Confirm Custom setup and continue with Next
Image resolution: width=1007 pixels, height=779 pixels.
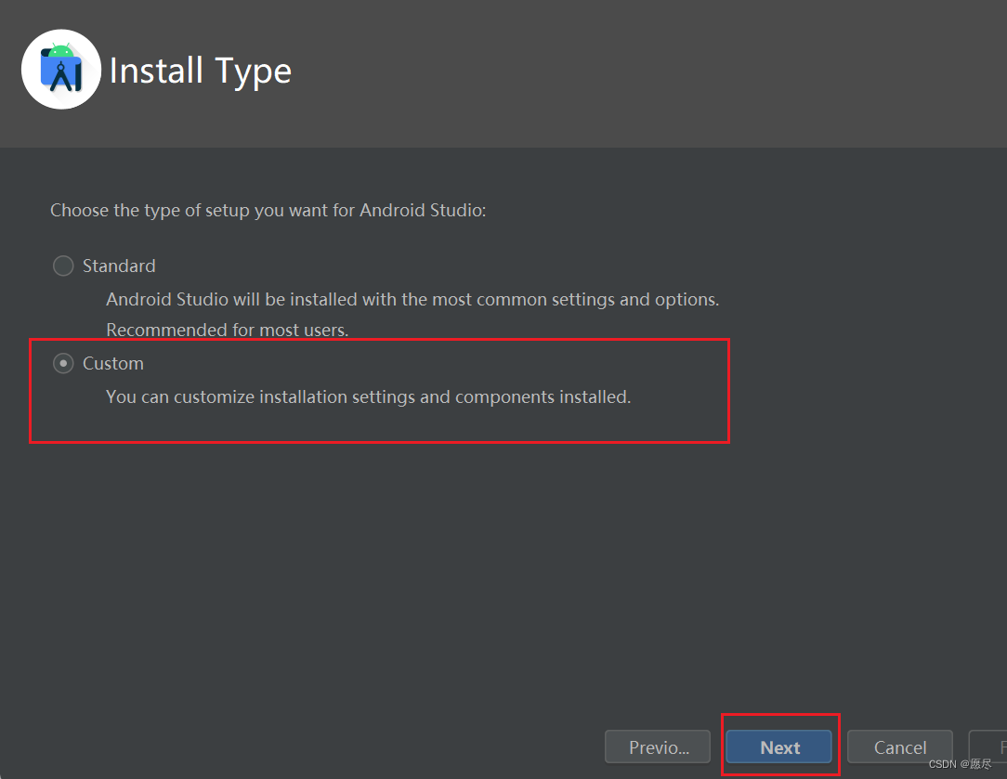[779, 747]
